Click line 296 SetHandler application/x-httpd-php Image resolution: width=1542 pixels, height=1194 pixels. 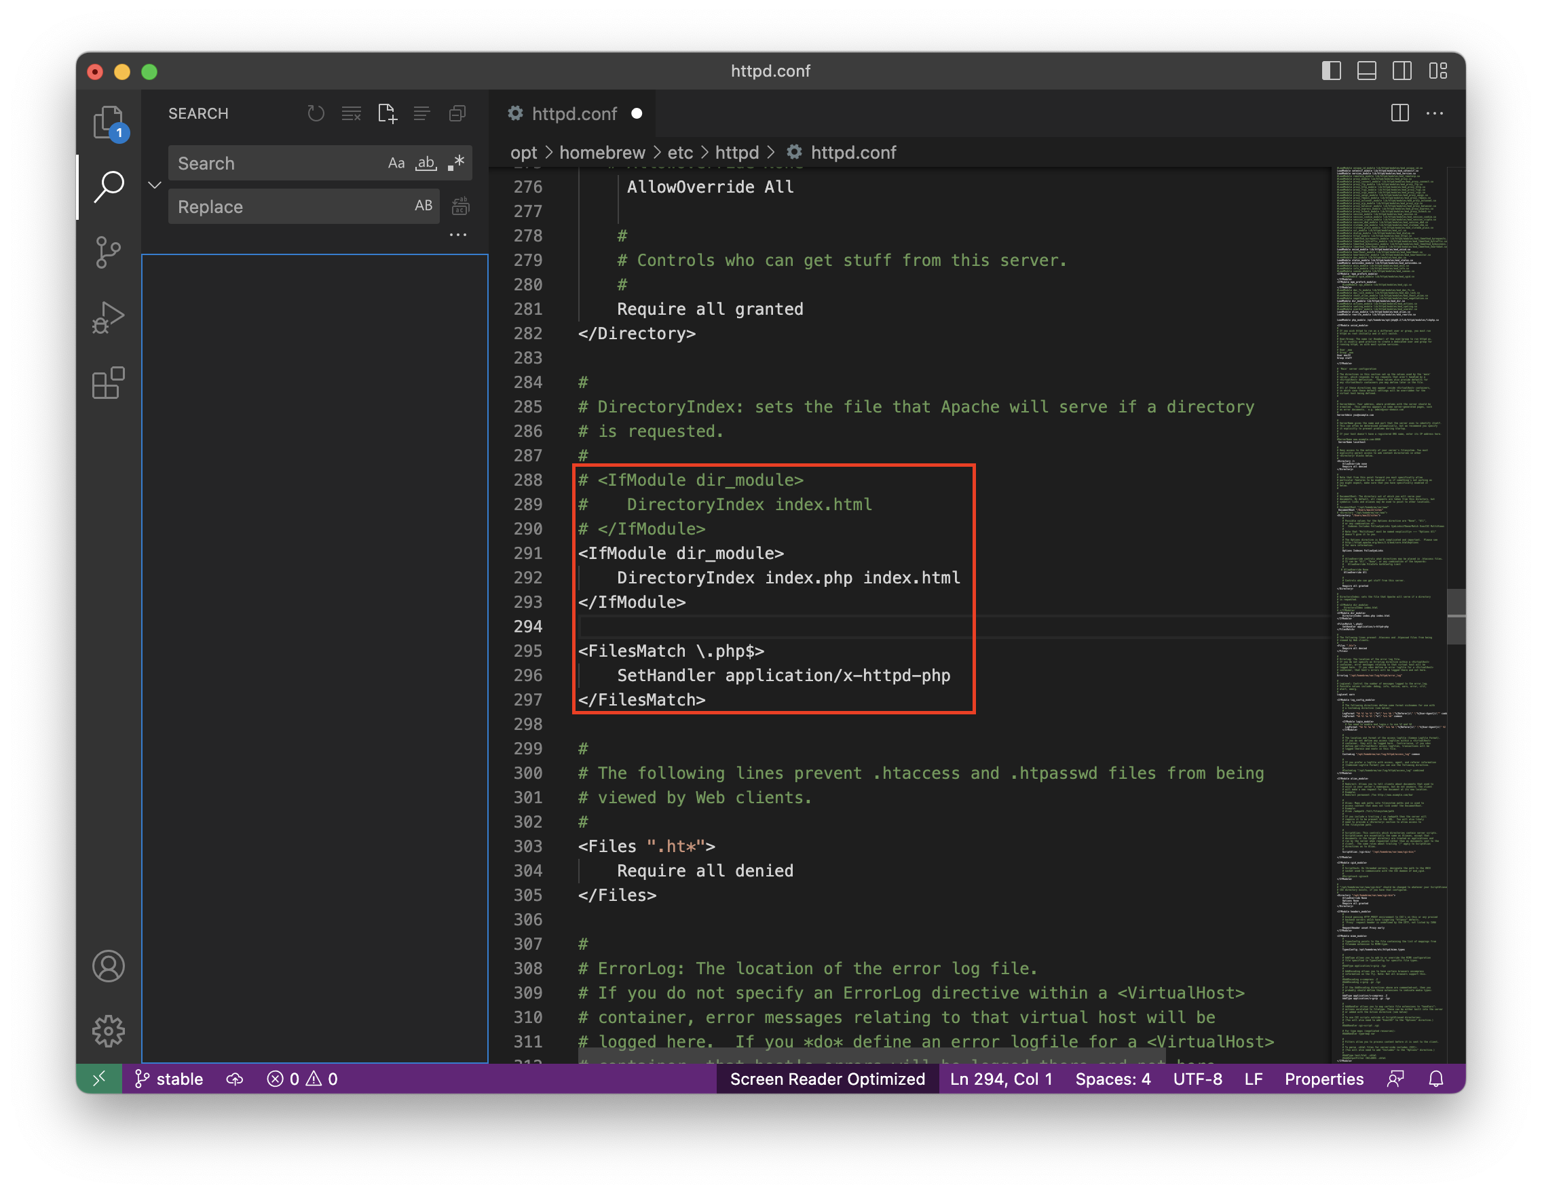783,675
